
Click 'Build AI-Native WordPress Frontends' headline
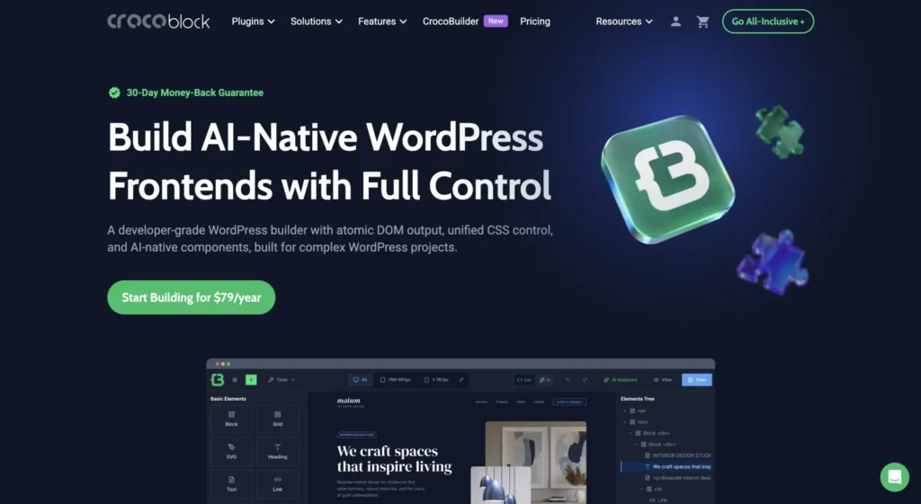click(x=329, y=162)
